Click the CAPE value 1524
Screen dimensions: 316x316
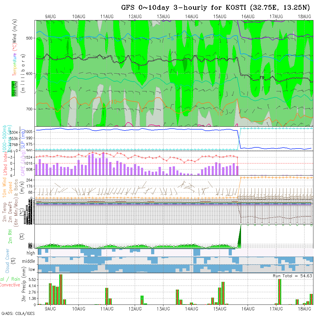tap(28, 157)
